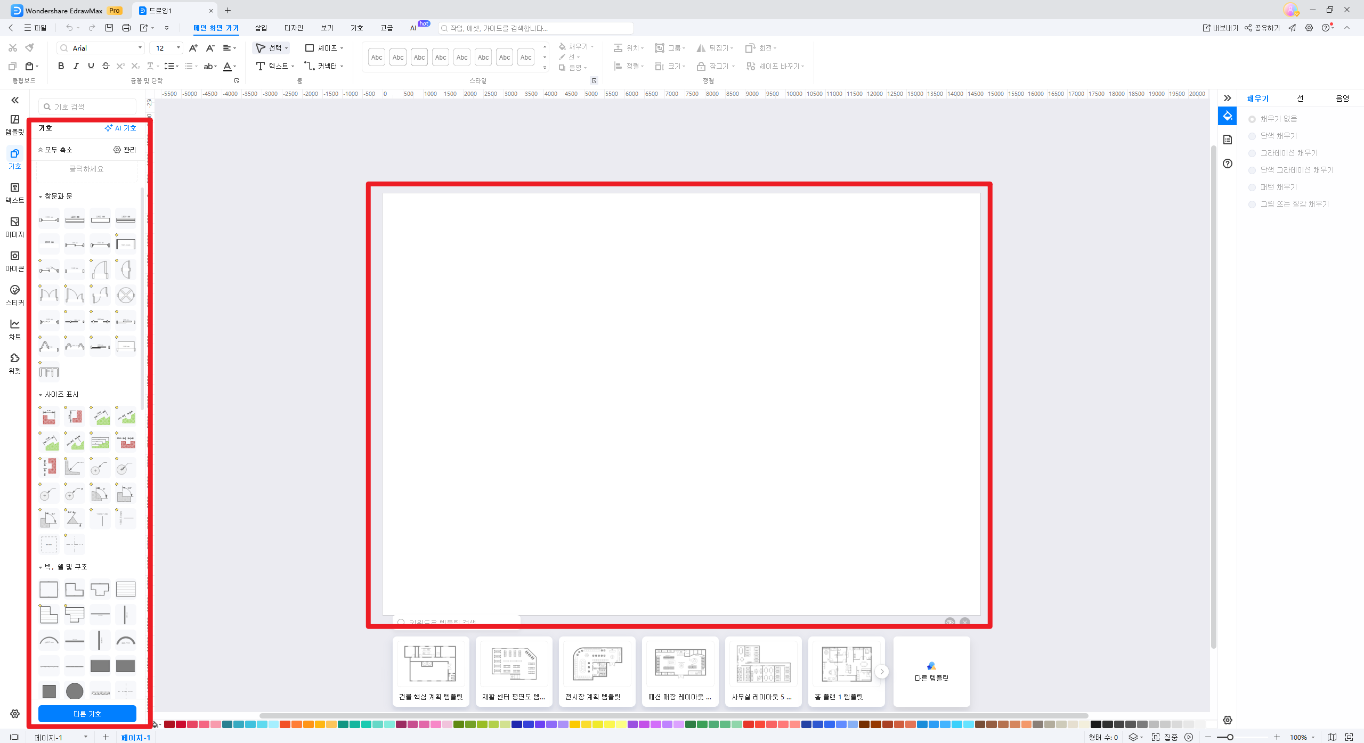
Task: Toggle bold text formatting
Action: tap(60, 66)
